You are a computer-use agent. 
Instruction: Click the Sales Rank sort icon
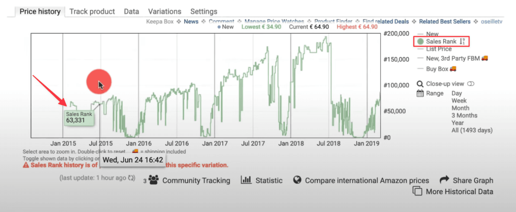tap(462, 41)
